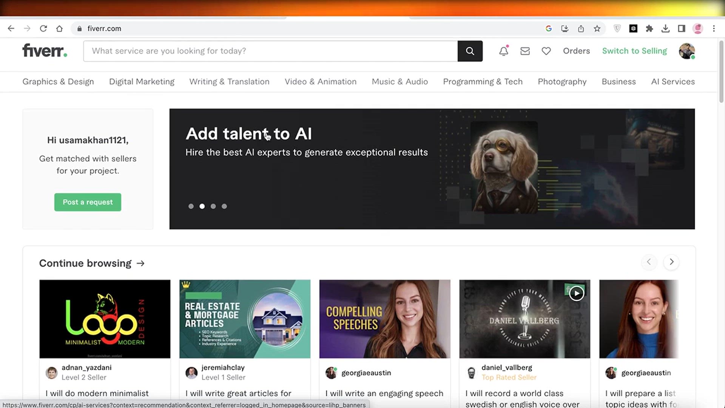Open the Chrome three-dot menu

[714, 28]
